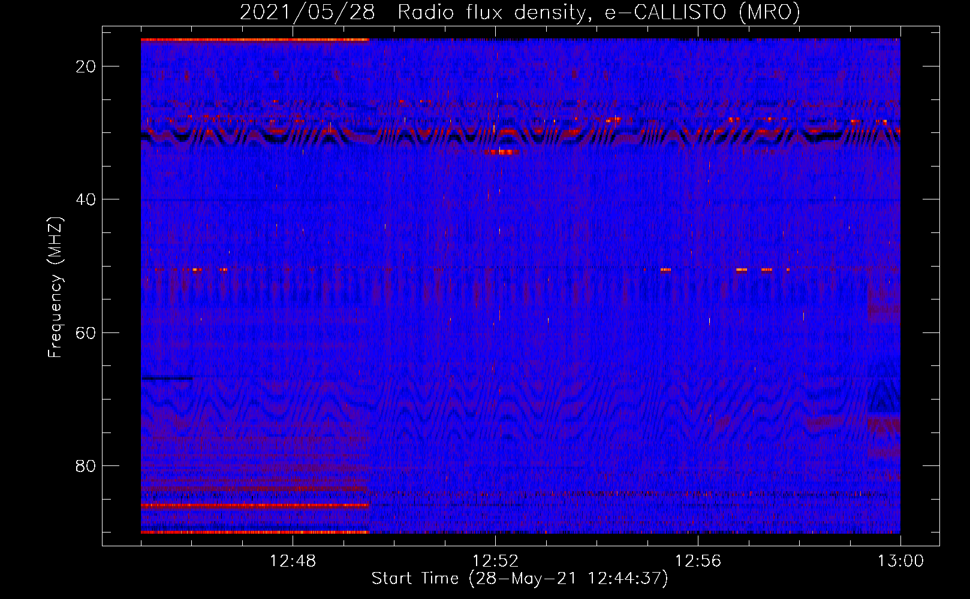This screenshot has width=970, height=599.
Task: Click the 60 MHz frequency tick label
Action: point(86,332)
